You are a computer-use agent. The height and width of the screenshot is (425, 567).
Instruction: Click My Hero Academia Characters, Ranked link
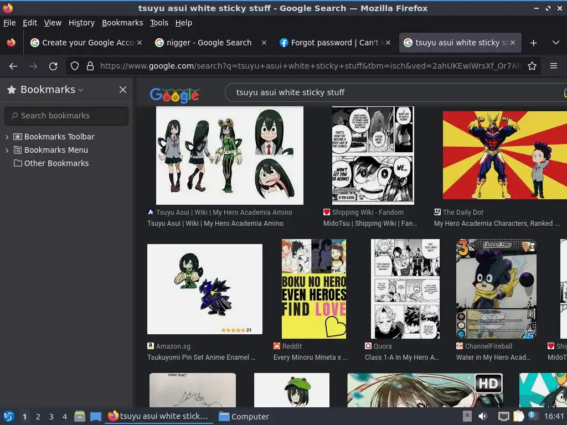click(497, 224)
